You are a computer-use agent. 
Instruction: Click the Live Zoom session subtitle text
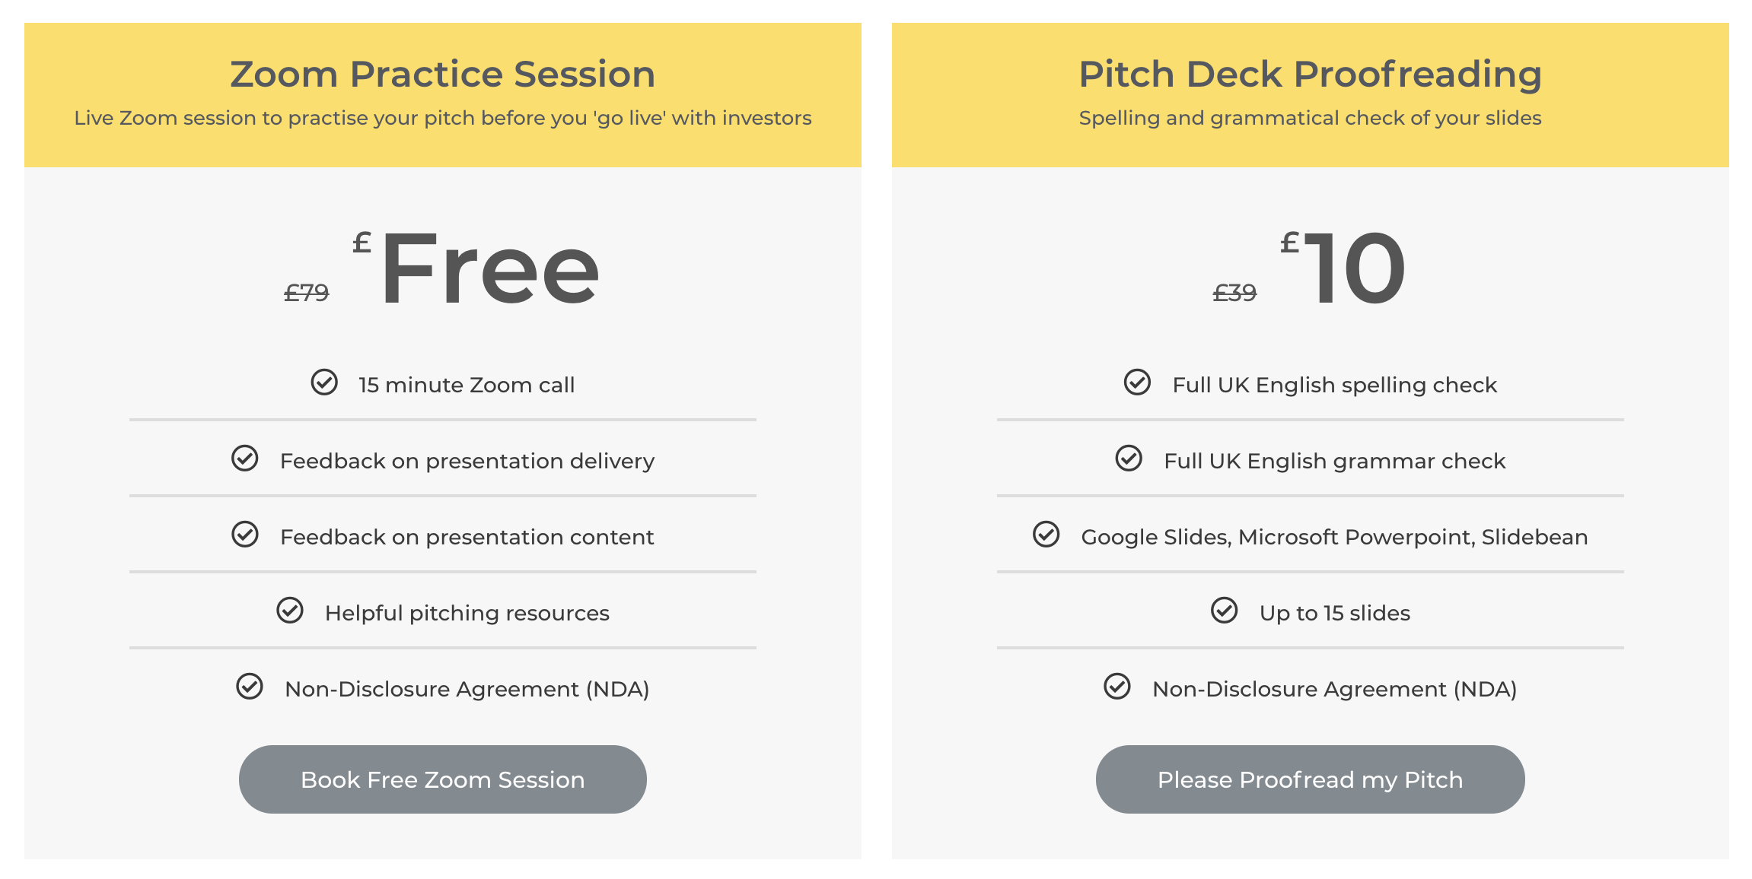point(442,118)
